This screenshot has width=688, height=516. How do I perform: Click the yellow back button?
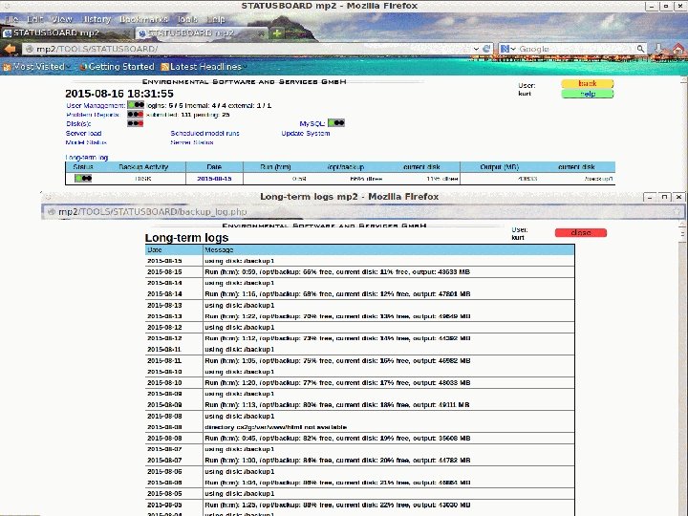(x=588, y=83)
